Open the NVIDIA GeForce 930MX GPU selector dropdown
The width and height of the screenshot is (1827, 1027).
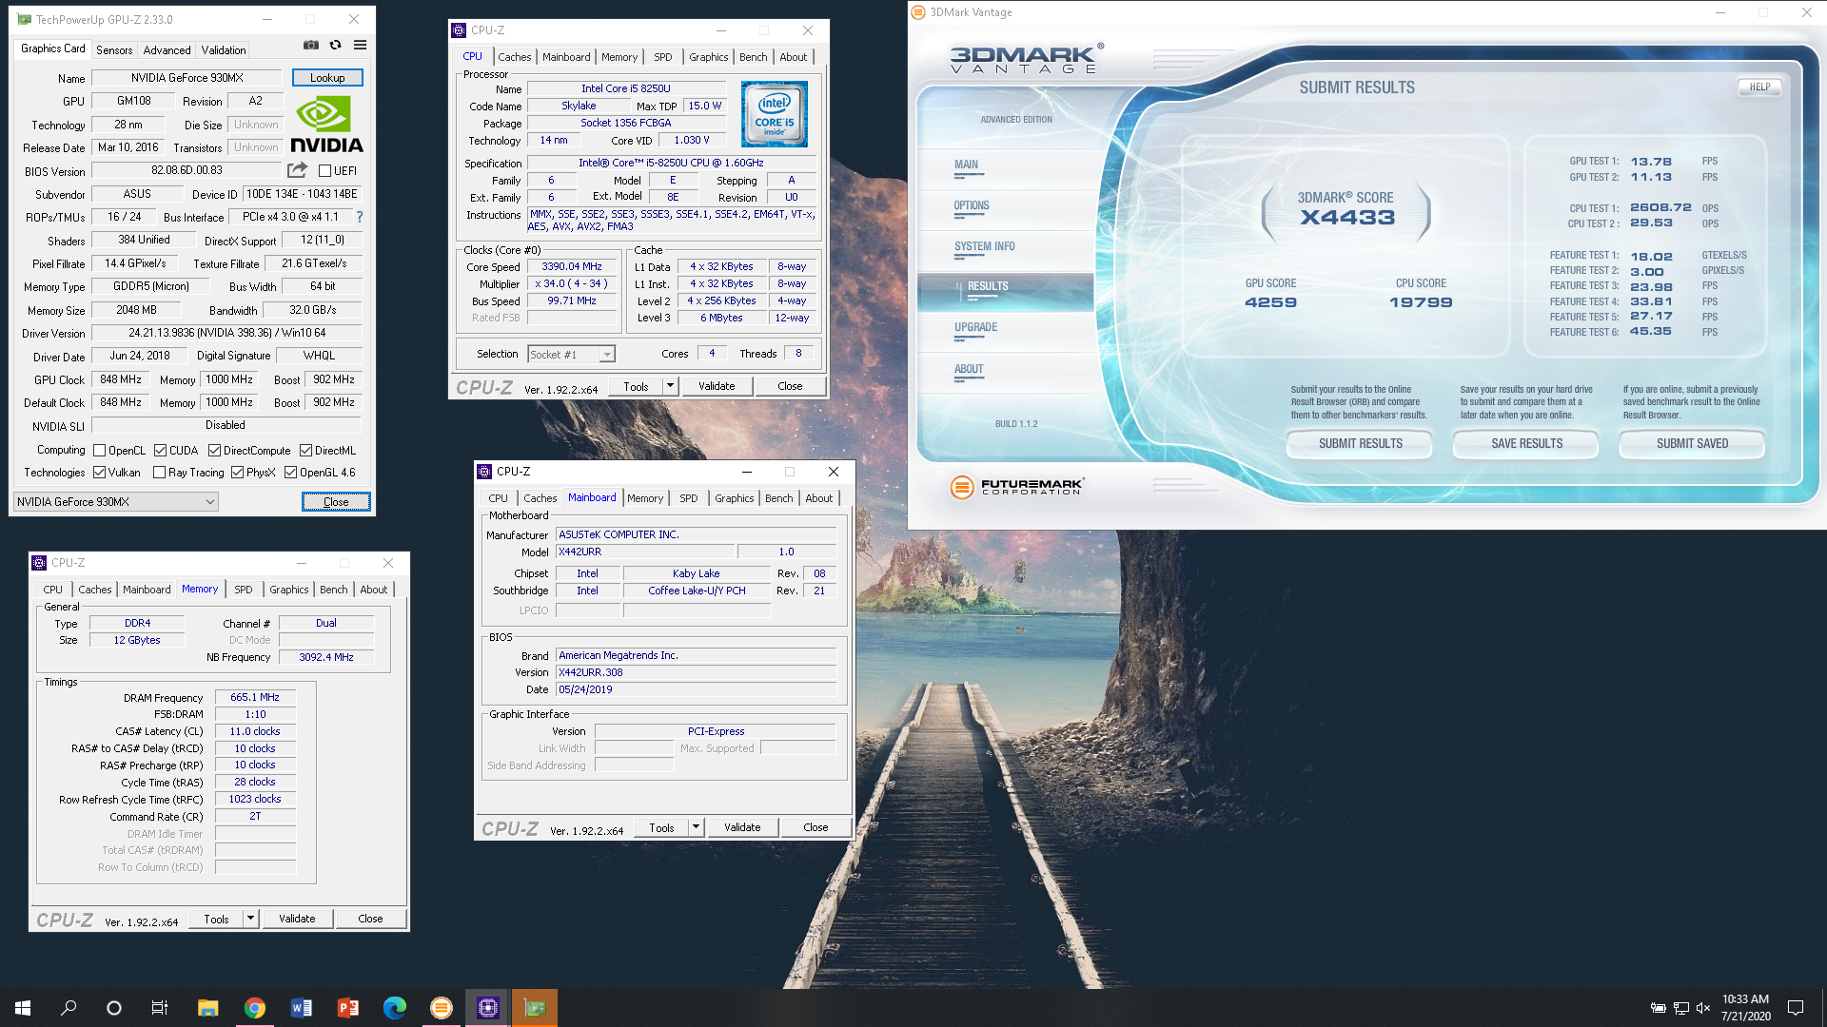[115, 501]
